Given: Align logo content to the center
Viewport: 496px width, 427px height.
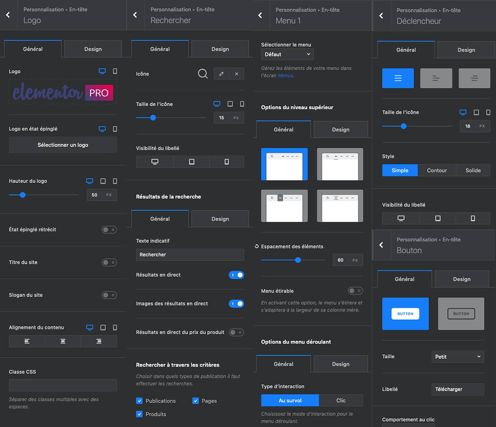Looking at the screenshot, I should (x=63, y=341).
